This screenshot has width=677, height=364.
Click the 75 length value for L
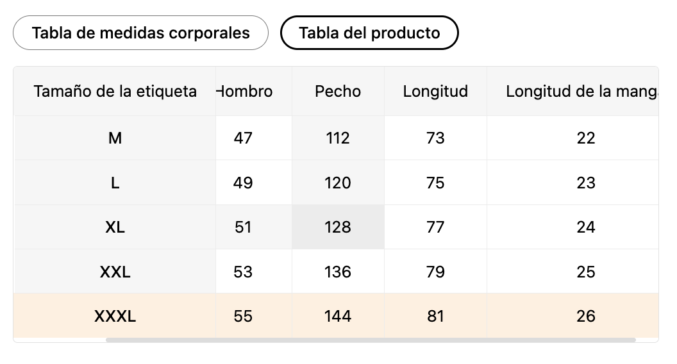pyautogui.click(x=436, y=183)
